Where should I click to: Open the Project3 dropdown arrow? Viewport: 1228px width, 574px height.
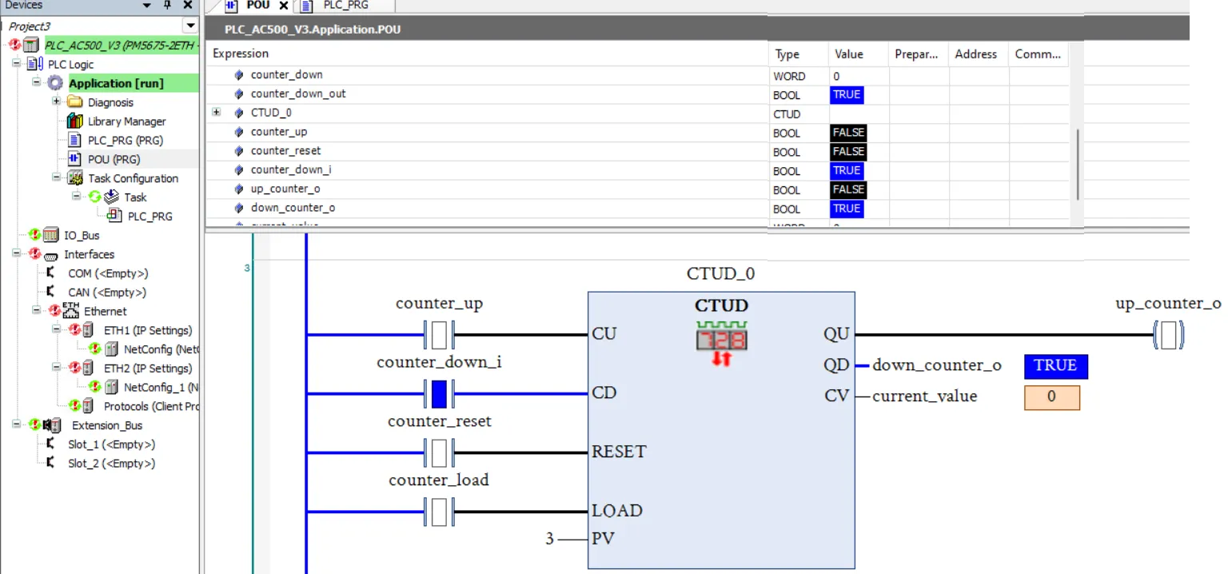pyautogui.click(x=189, y=26)
